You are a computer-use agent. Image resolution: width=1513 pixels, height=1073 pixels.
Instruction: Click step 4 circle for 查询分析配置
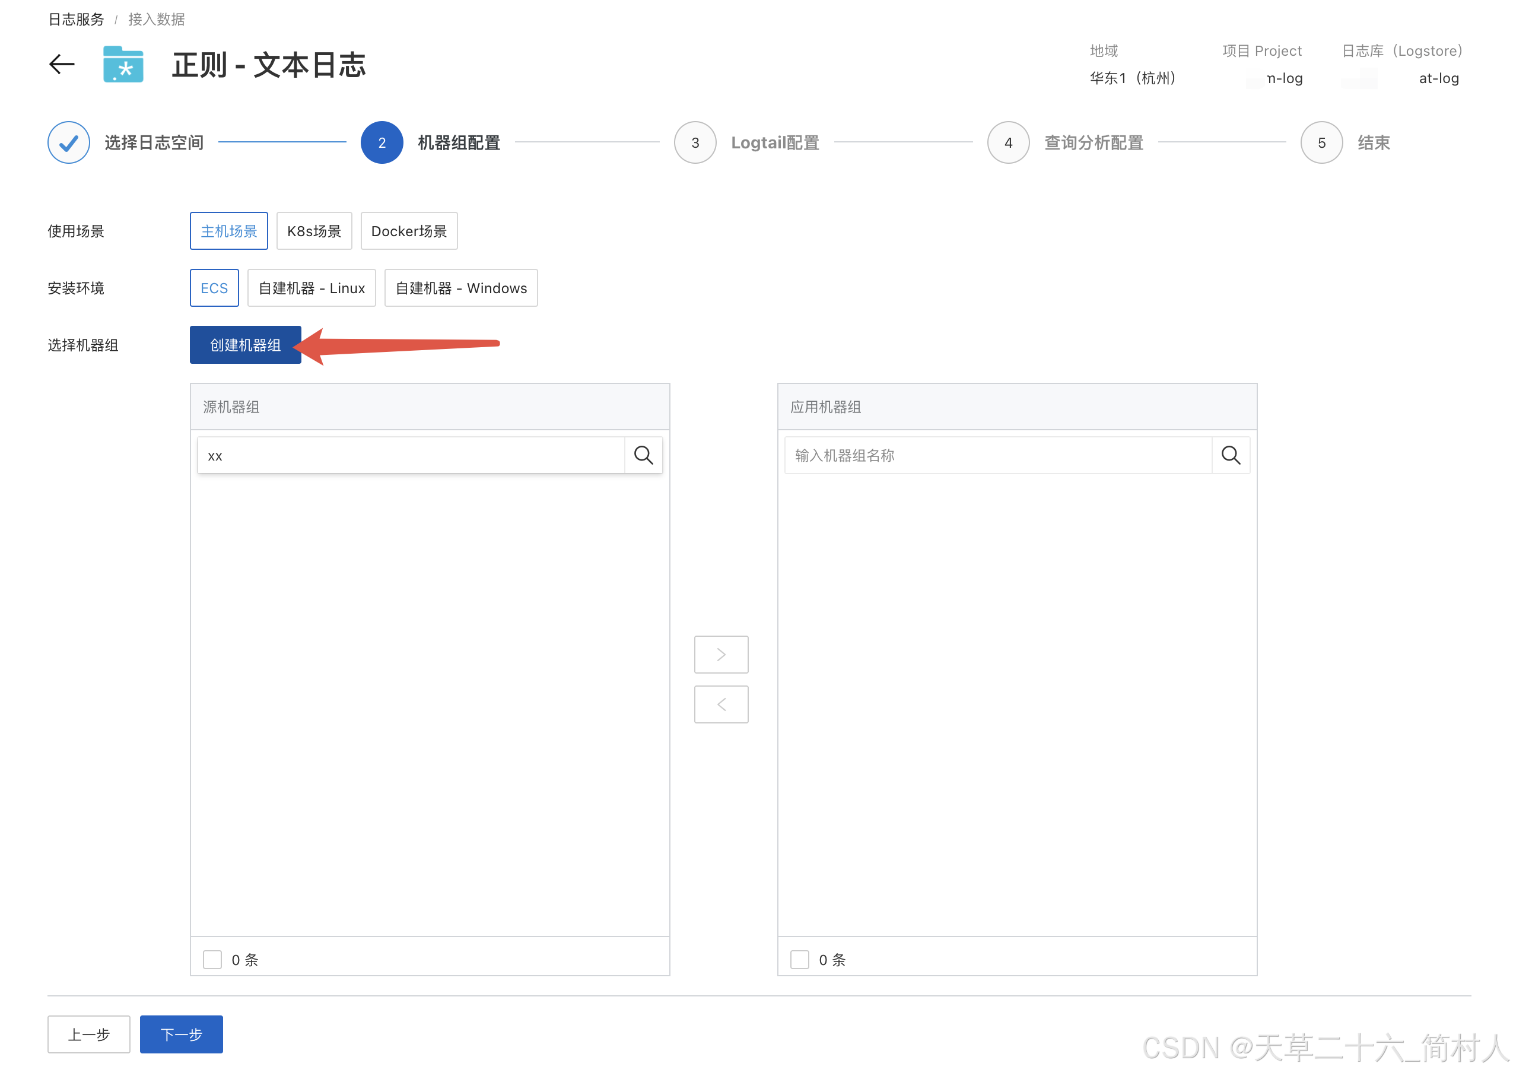1008,142
